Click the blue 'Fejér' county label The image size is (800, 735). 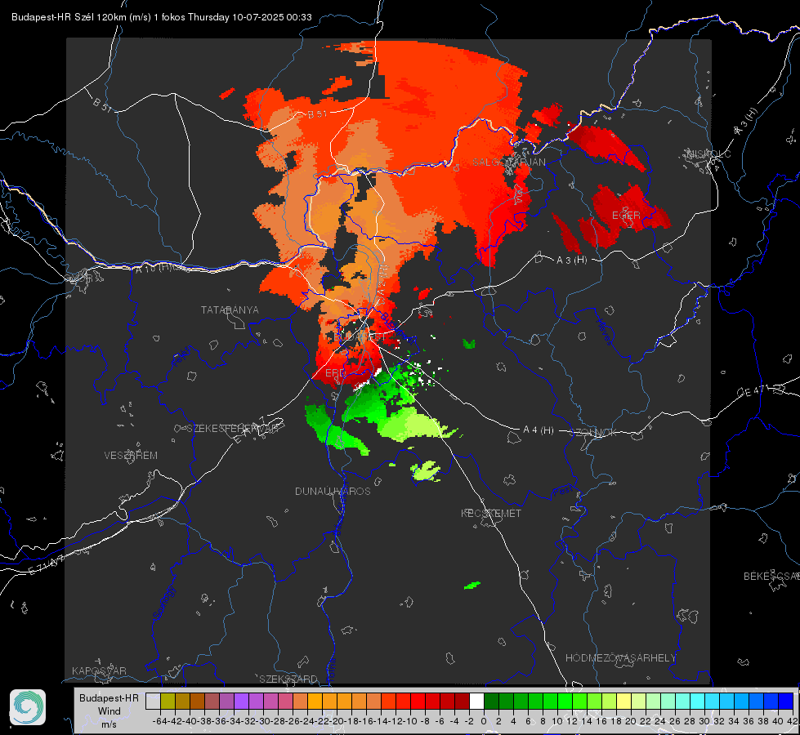point(183,357)
